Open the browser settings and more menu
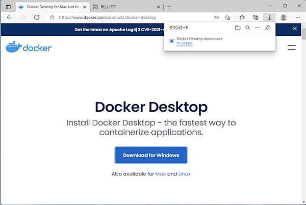Image resolution: width=306 pixels, height=205 pixels. coord(298,17)
